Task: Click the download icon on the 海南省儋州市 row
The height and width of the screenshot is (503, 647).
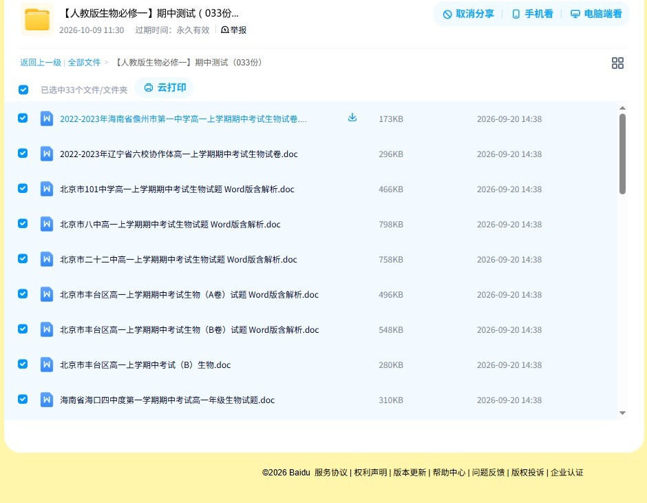Action: 352,118
